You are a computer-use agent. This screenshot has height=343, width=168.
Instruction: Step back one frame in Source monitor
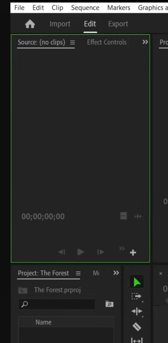[x=62, y=252]
